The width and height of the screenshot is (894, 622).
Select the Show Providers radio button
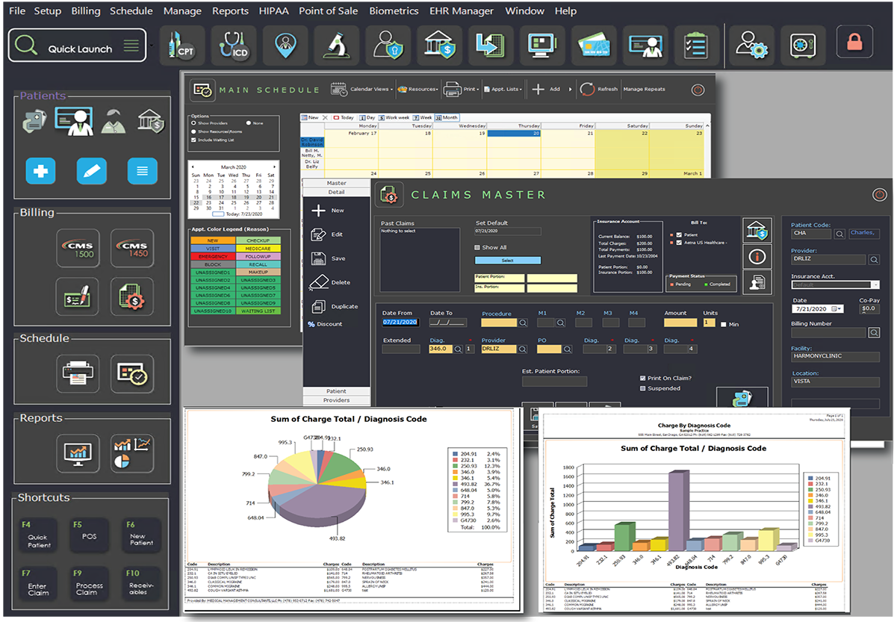click(194, 123)
